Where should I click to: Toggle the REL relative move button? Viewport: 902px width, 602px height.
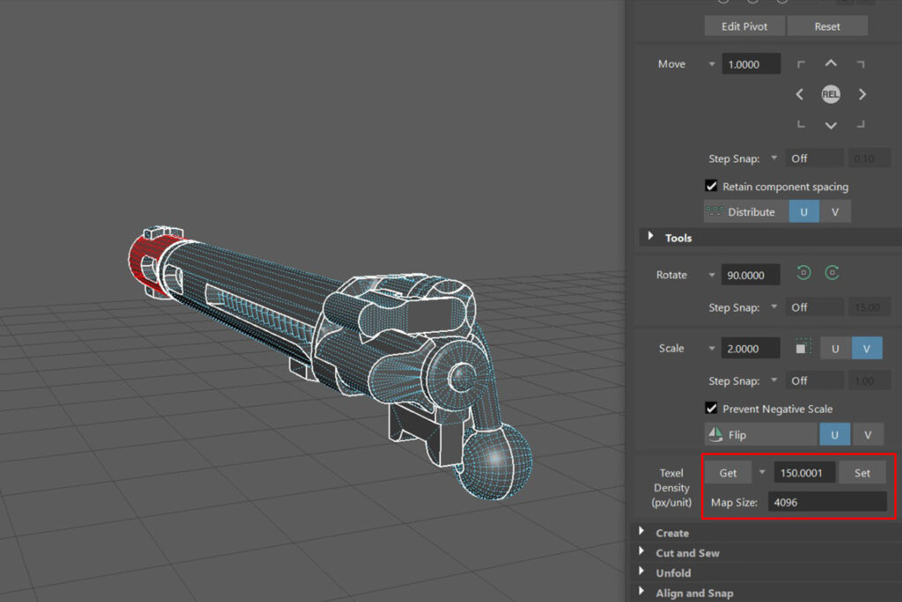[x=831, y=94]
